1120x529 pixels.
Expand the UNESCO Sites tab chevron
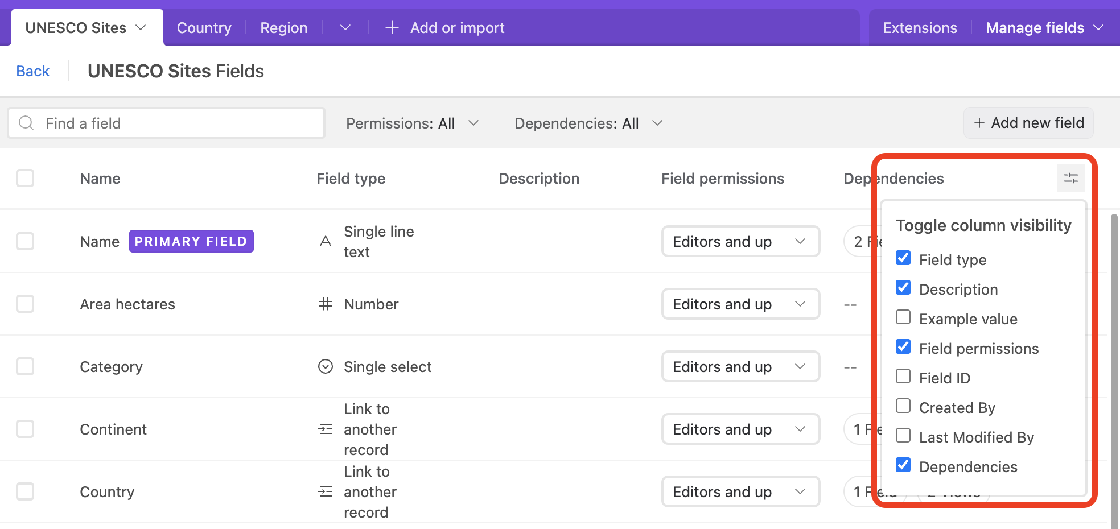tap(141, 27)
